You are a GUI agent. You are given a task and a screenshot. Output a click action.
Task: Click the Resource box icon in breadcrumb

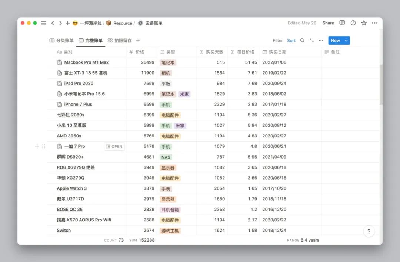click(x=109, y=23)
